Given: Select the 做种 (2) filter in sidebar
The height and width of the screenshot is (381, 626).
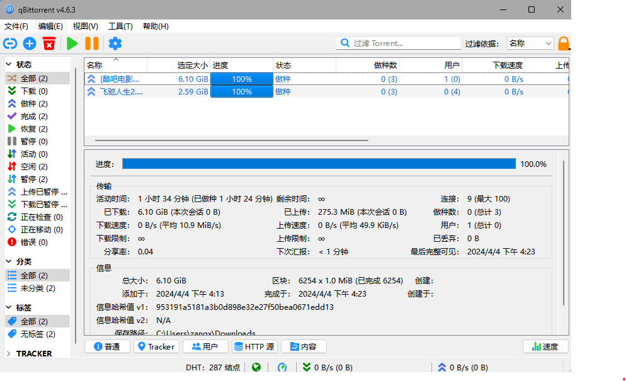Looking at the screenshot, I should [x=33, y=104].
